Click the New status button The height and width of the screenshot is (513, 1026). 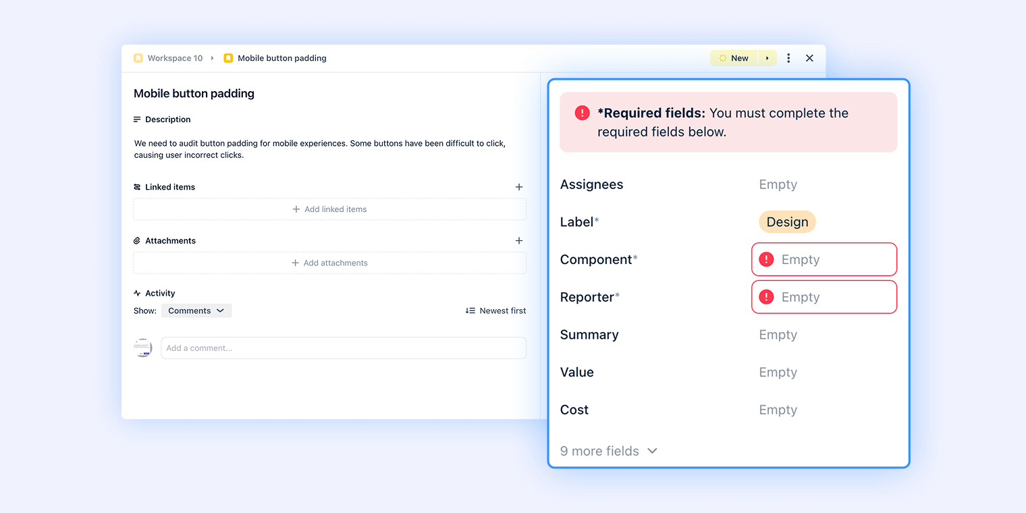pos(734,58)
